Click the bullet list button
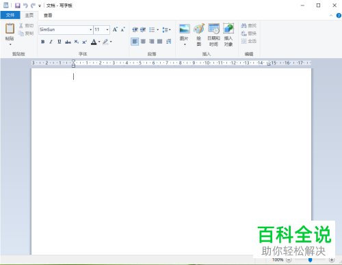The image size is (342, 265). point(152,30)
